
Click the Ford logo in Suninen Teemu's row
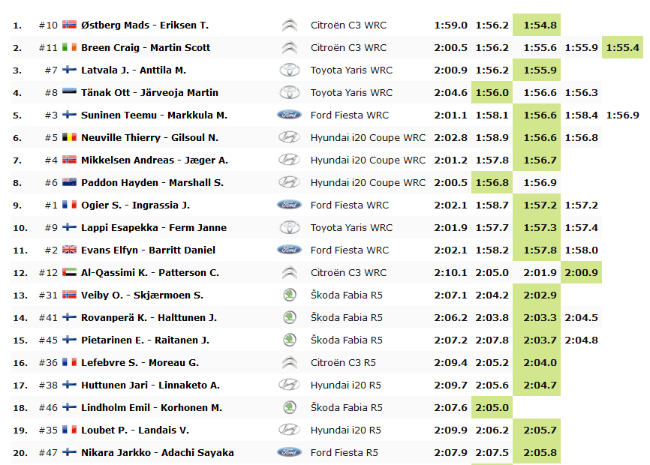pyautogui.click(x=289, y=115)
